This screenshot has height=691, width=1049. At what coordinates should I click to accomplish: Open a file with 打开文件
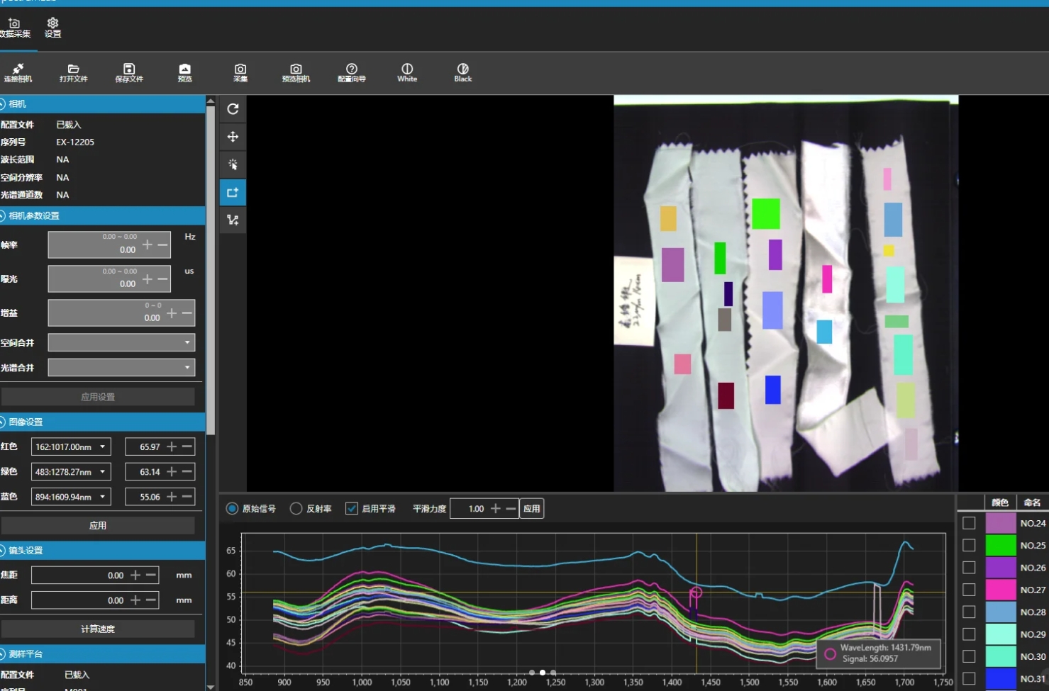pyautogui.click(x=73, y=72)
